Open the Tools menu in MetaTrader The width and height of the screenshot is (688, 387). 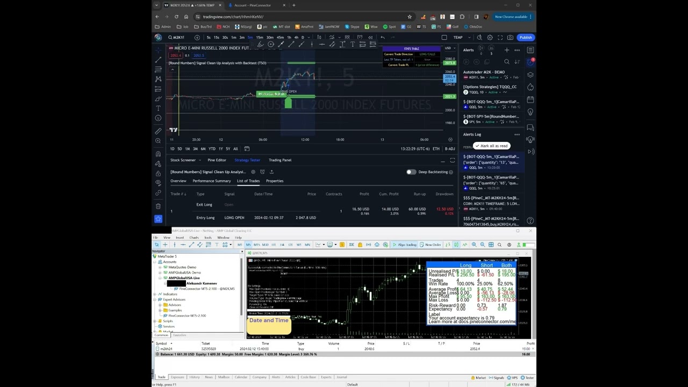(x=208, y=238)
